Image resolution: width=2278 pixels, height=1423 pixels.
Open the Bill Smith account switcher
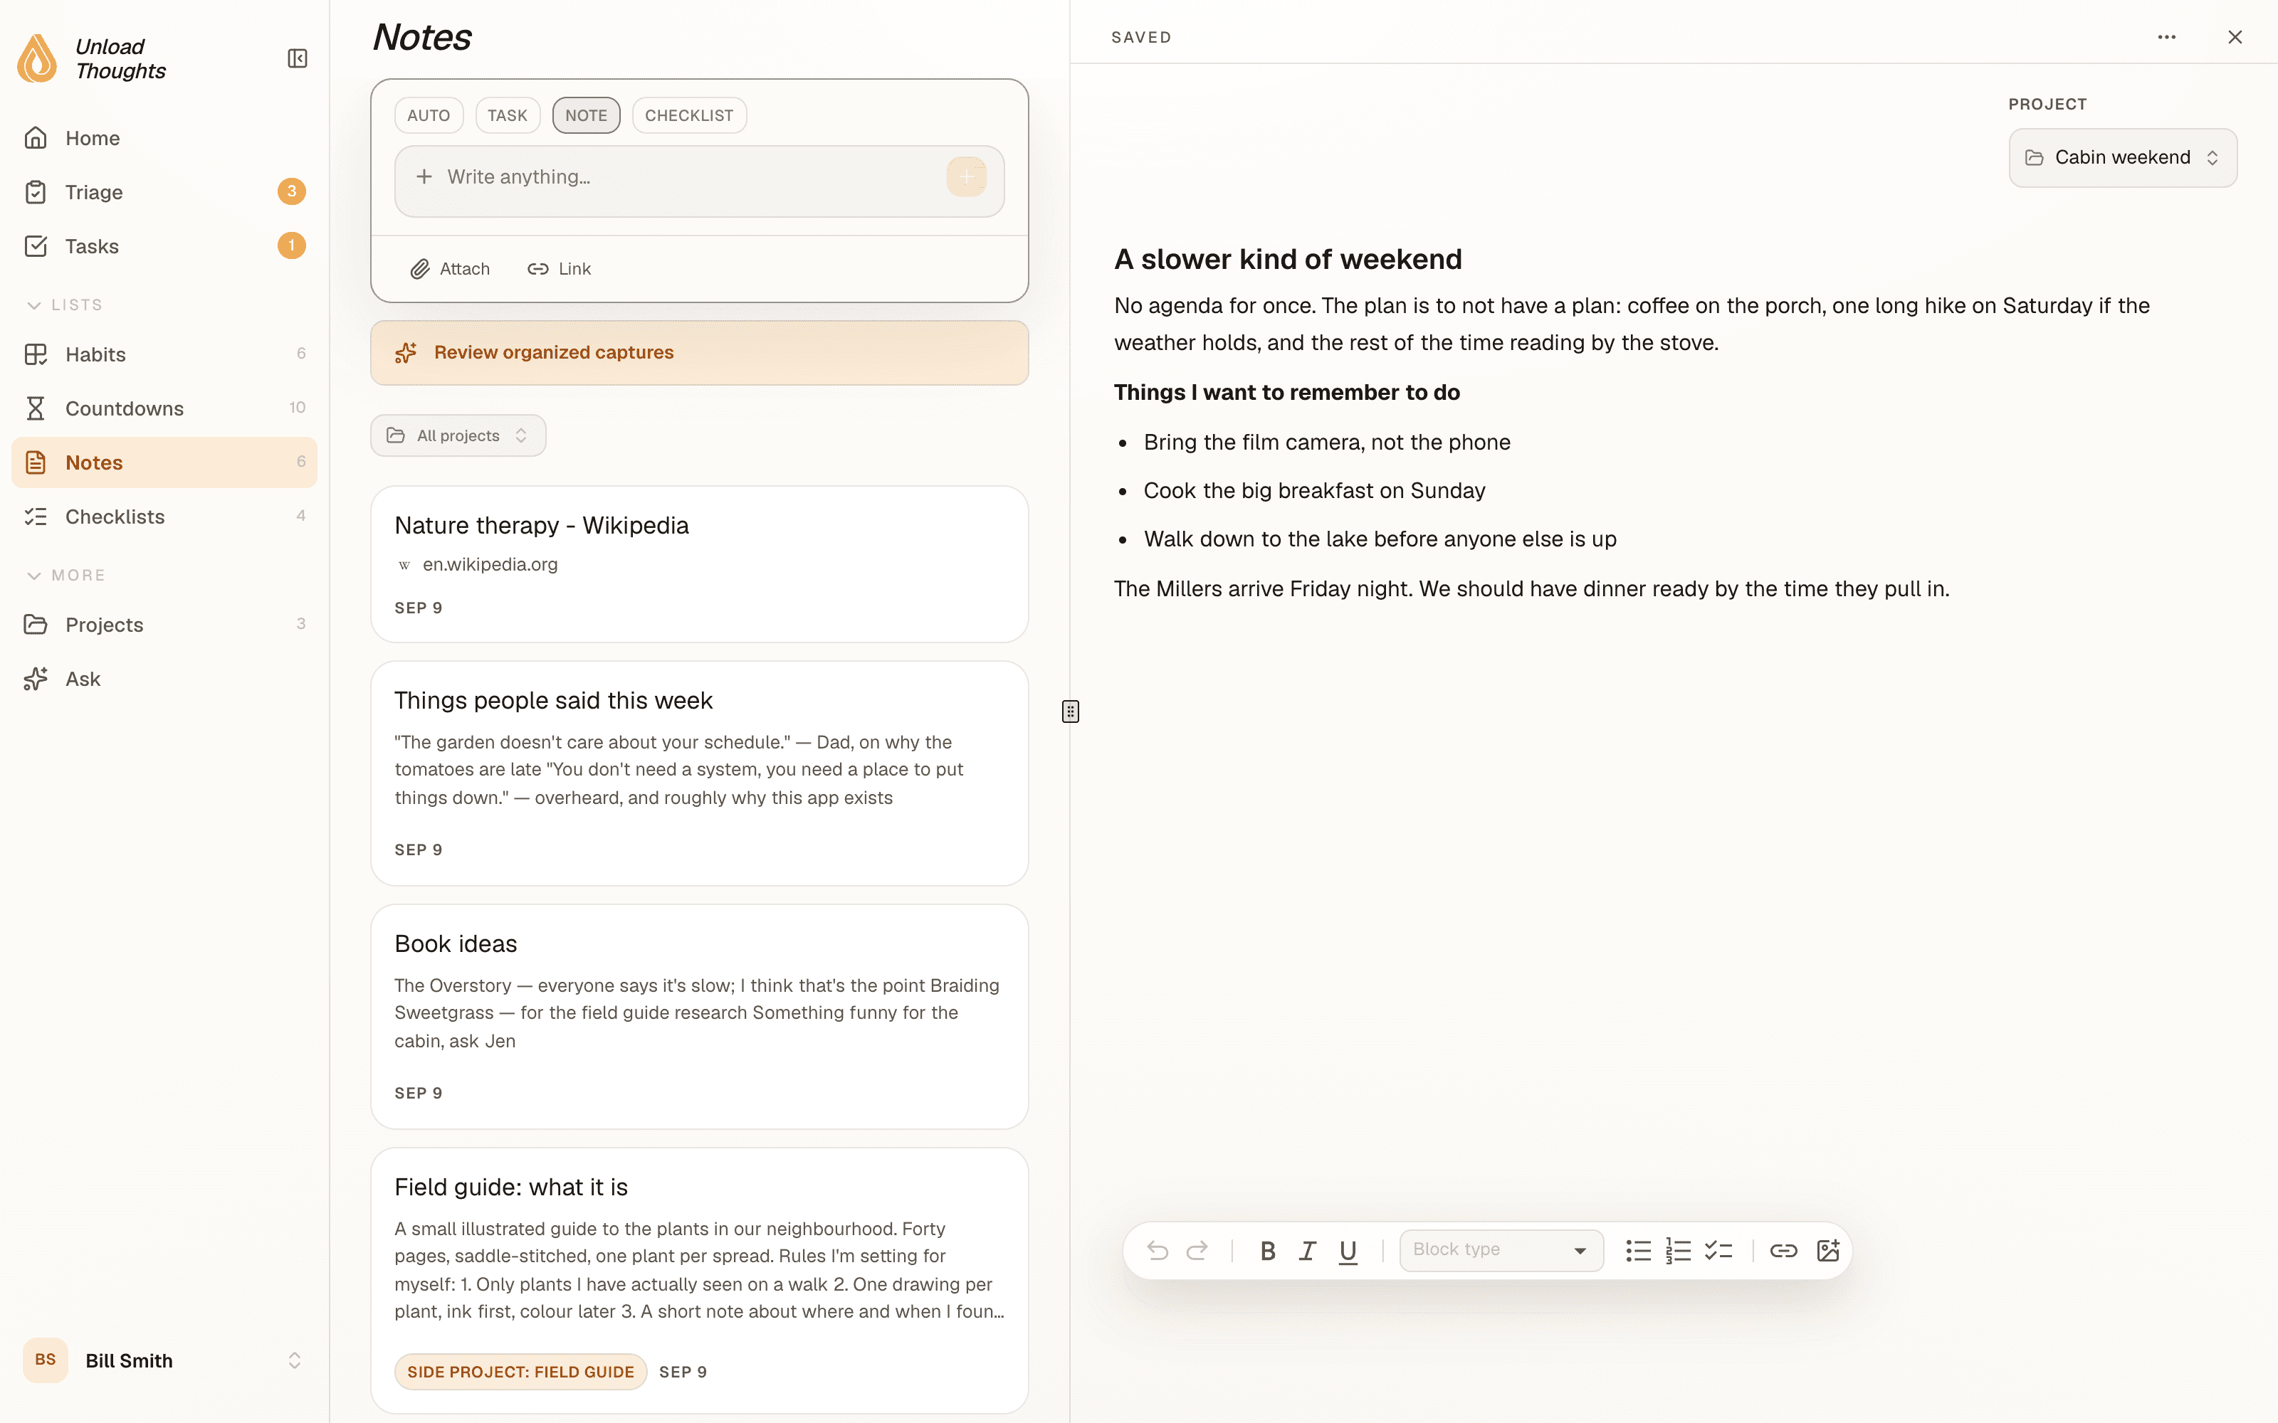tap(164, 1360)
